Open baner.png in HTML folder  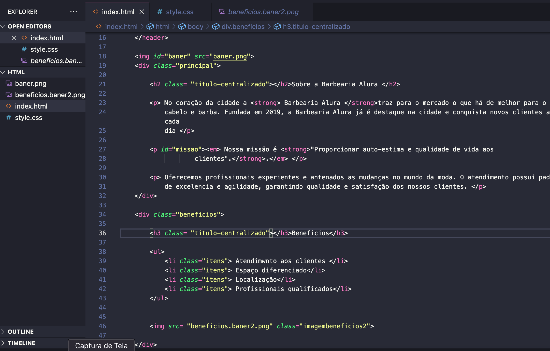coord(31,83)
